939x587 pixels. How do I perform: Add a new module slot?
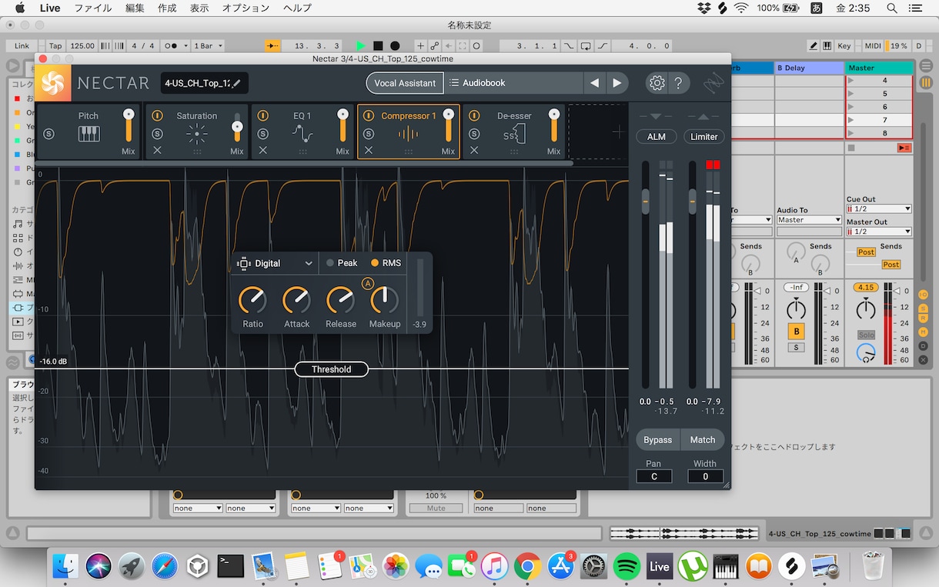point(617,132)
